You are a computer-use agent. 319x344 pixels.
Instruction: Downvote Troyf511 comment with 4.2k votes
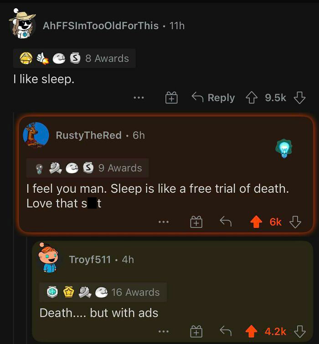(x=299, y=331)
